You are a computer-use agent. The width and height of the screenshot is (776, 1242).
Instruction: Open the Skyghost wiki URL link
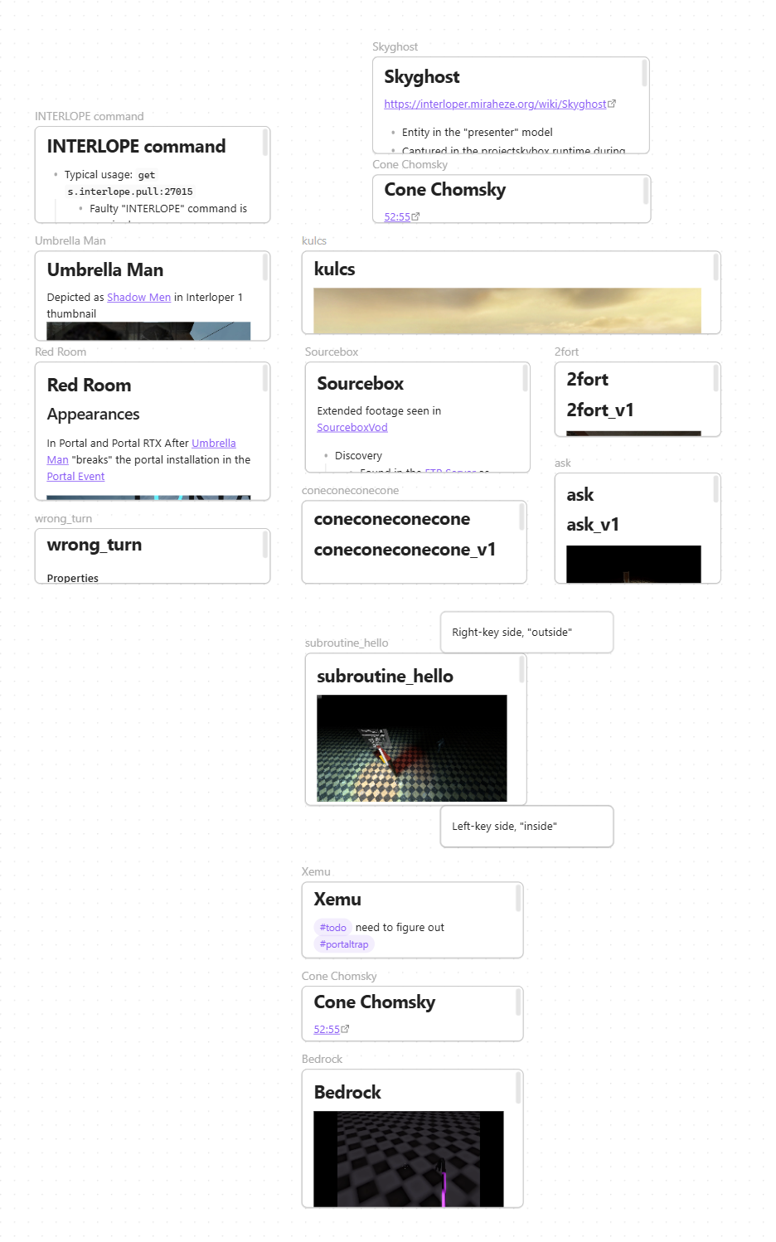click(495, 104)
